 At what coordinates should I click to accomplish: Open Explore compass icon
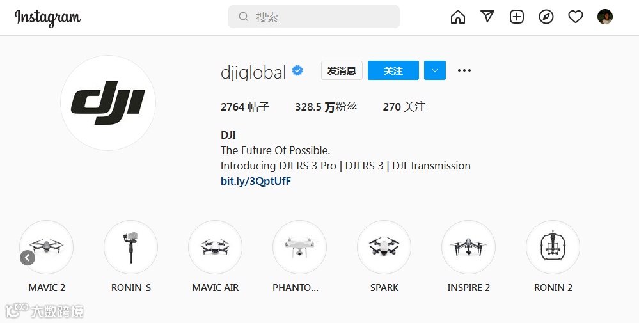tap(546, 17)
